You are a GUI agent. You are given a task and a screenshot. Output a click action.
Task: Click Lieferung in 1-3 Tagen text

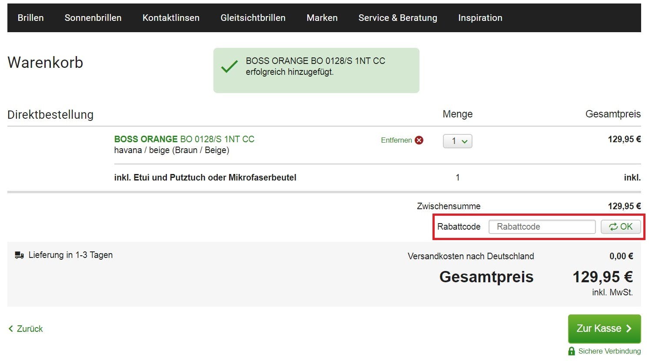point(70,255)
